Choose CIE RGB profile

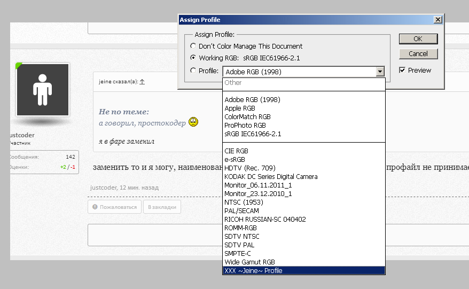click(303, 151)
